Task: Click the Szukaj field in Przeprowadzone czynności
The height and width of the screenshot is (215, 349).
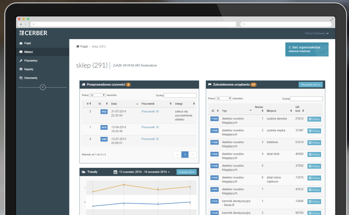Action: coord(180,95)
